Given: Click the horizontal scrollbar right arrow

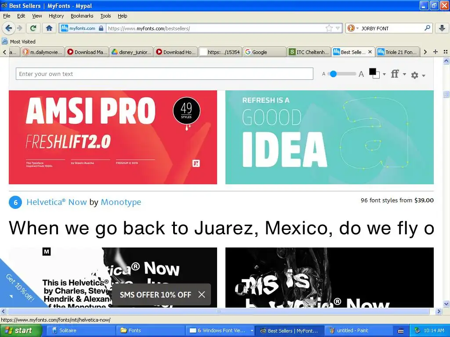Looking at the screenshot, I should point(439,311).
